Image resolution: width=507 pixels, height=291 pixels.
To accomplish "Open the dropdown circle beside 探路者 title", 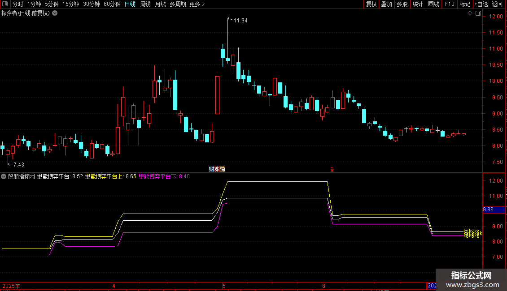I will (55, 13).
